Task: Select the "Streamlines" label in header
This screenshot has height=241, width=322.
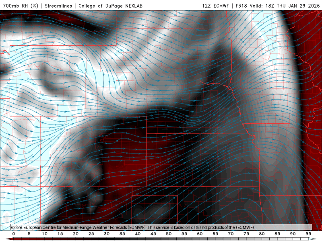Action: (58, 6)
